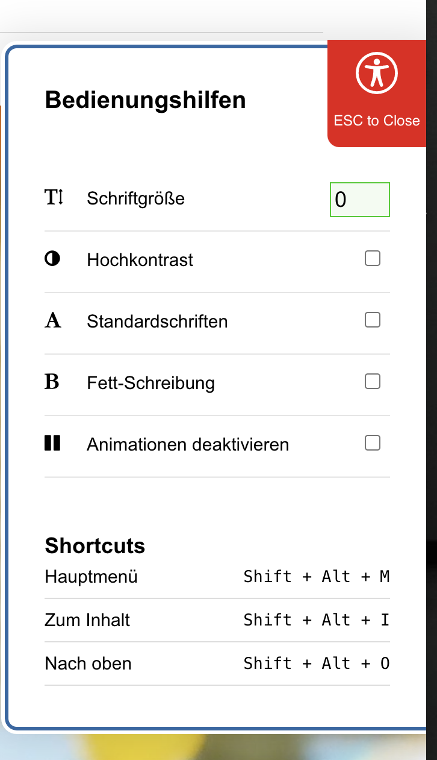
Task: Select the Shift + Alt + M shortcut text
Action: [317, 577]
